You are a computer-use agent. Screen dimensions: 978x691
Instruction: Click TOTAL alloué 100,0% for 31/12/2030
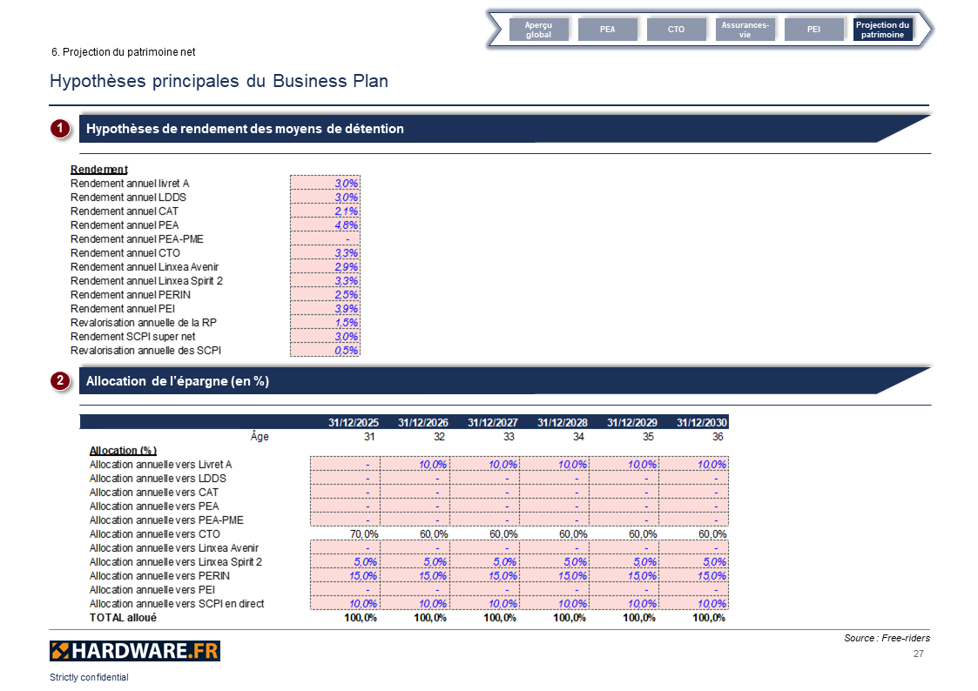[x=709, y=618]
